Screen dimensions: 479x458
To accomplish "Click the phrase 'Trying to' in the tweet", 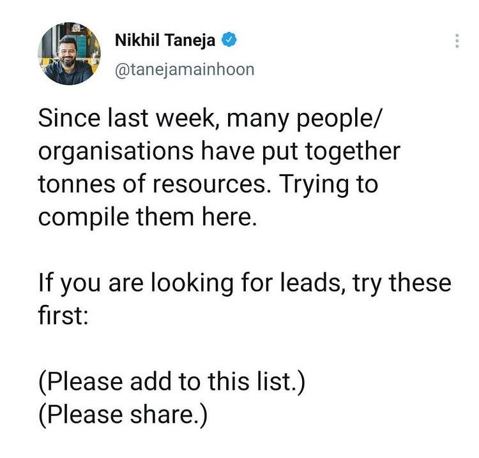I will [x=329, y=185].
